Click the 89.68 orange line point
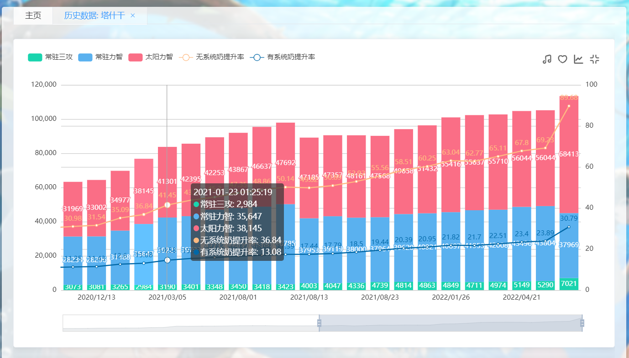Screen dimensions: 629x358 (x=569, y=106)
